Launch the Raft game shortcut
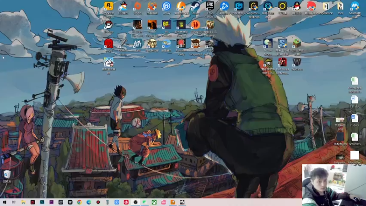The width and height of the screenshot is (366, 206). point(138,43)
